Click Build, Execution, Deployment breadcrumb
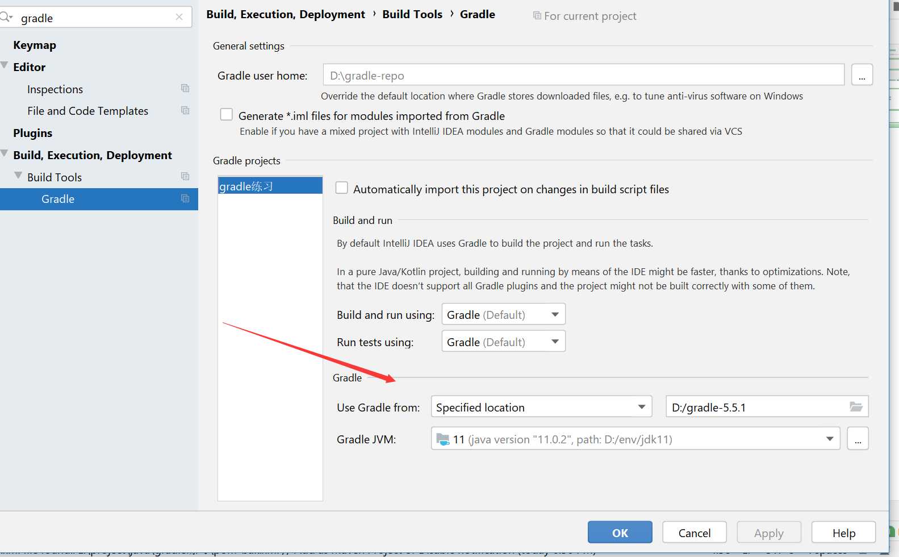This screenshot has height=557, width=899. (x=286, y=14)
